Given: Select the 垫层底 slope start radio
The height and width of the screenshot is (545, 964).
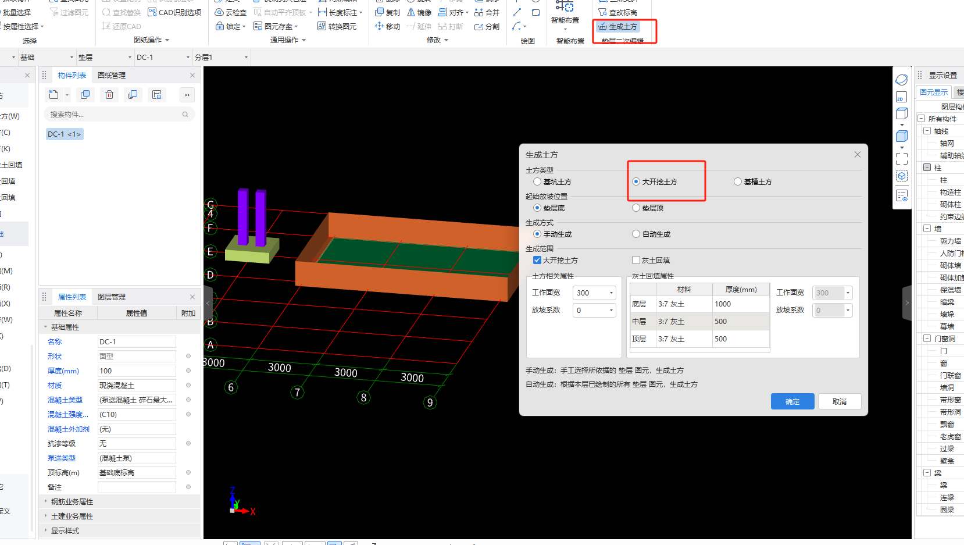Looking at the screenshot, I should [x=537, y=208].
